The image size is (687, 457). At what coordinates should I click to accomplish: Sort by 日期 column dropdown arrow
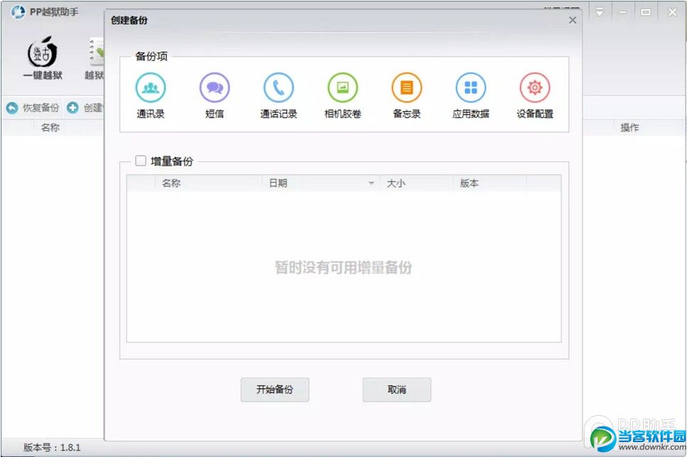coord(371,183)
